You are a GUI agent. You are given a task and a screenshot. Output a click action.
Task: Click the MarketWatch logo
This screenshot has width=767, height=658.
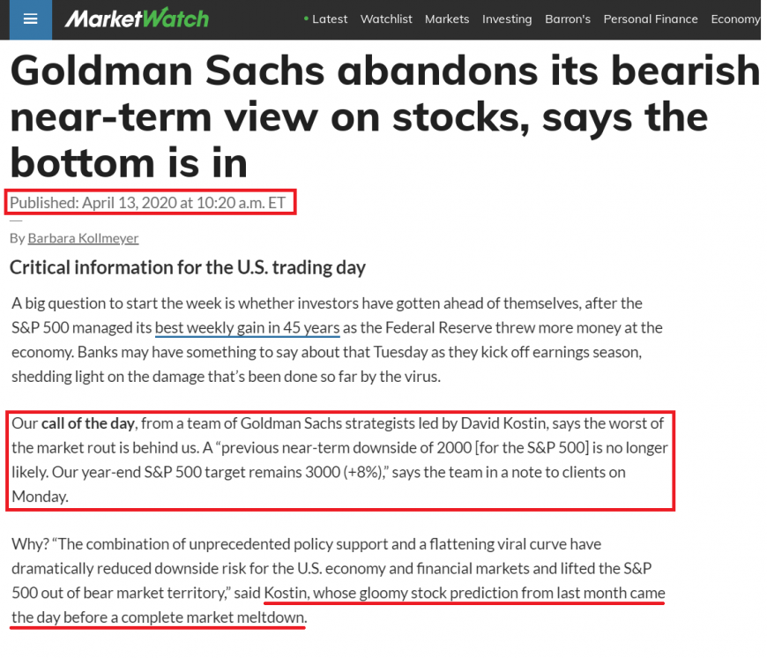point(137,19)
